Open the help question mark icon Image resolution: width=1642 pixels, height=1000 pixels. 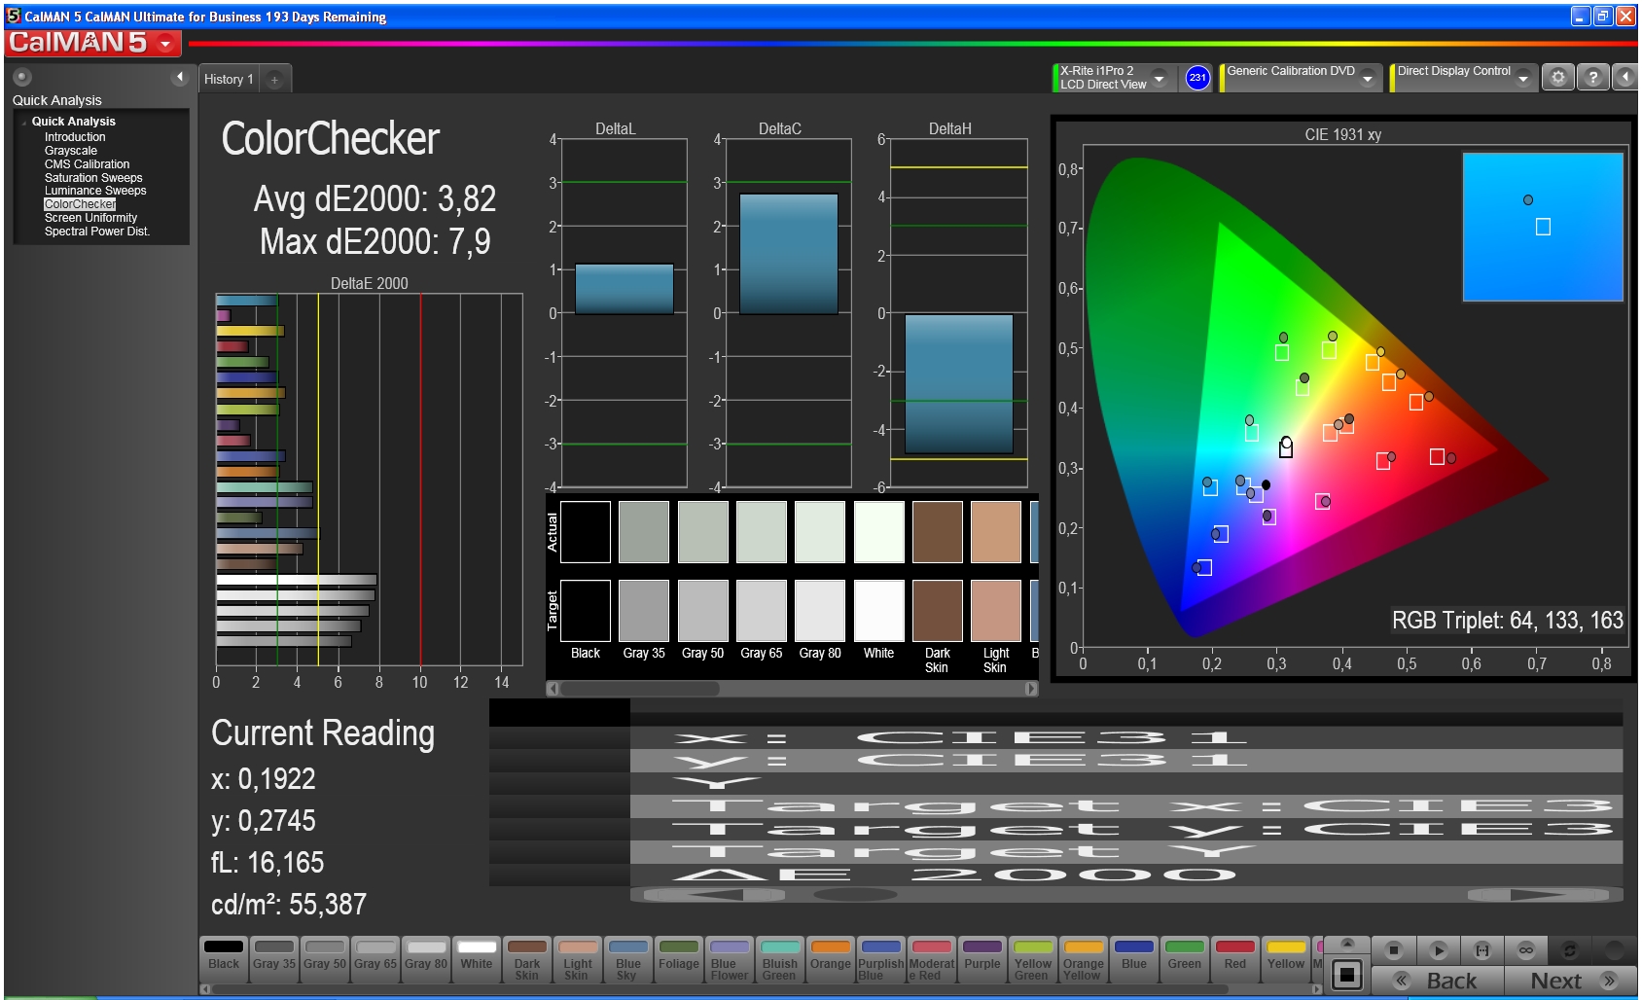click(1592, 77)
